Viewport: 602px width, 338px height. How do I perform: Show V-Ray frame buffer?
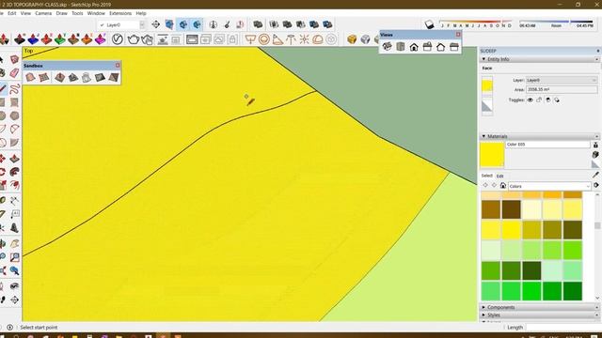point(192,39)
